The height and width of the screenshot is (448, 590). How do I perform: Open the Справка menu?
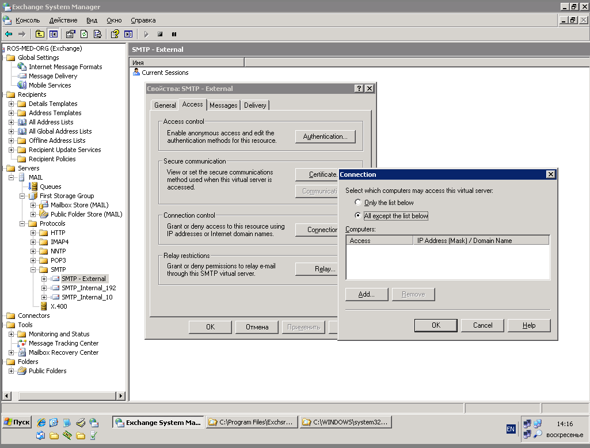point(143,20)
